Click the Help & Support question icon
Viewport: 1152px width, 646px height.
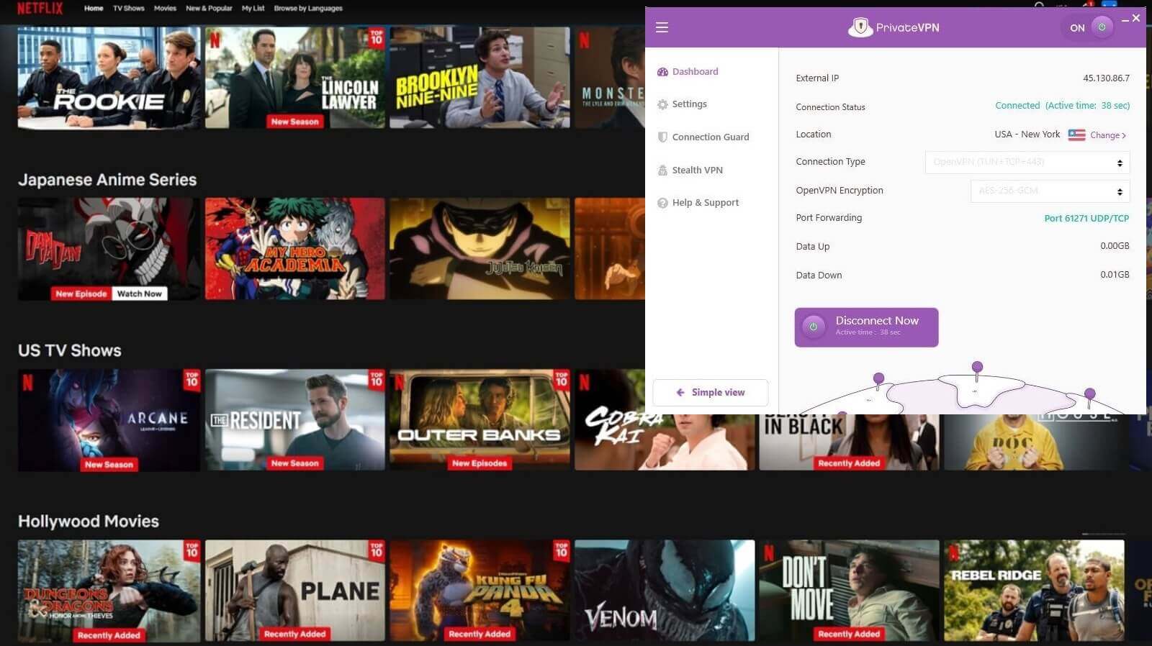[662, 203]
